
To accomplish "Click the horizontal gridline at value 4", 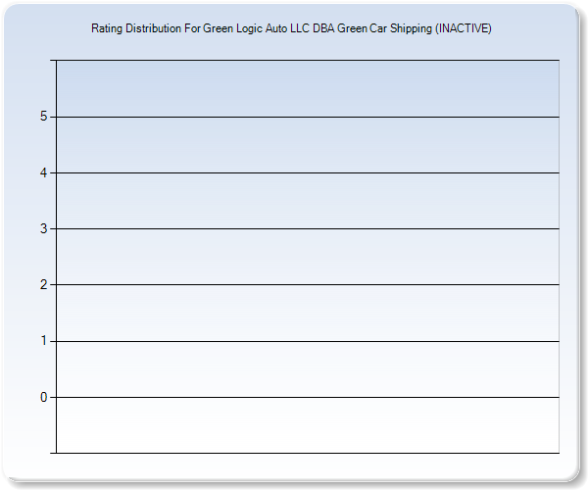I will (308, 173).
